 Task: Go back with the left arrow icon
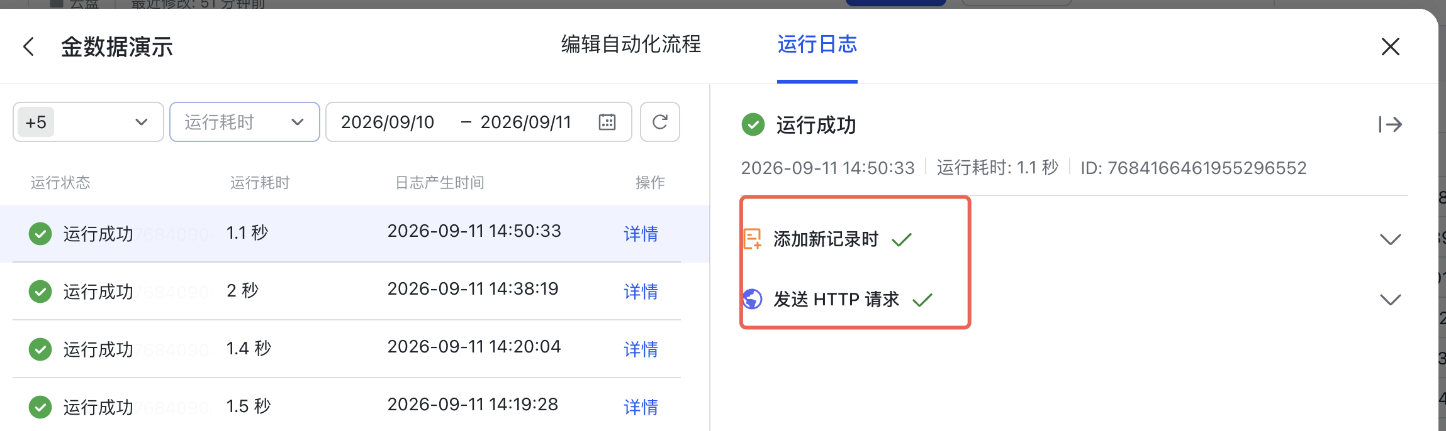point(28,46)
